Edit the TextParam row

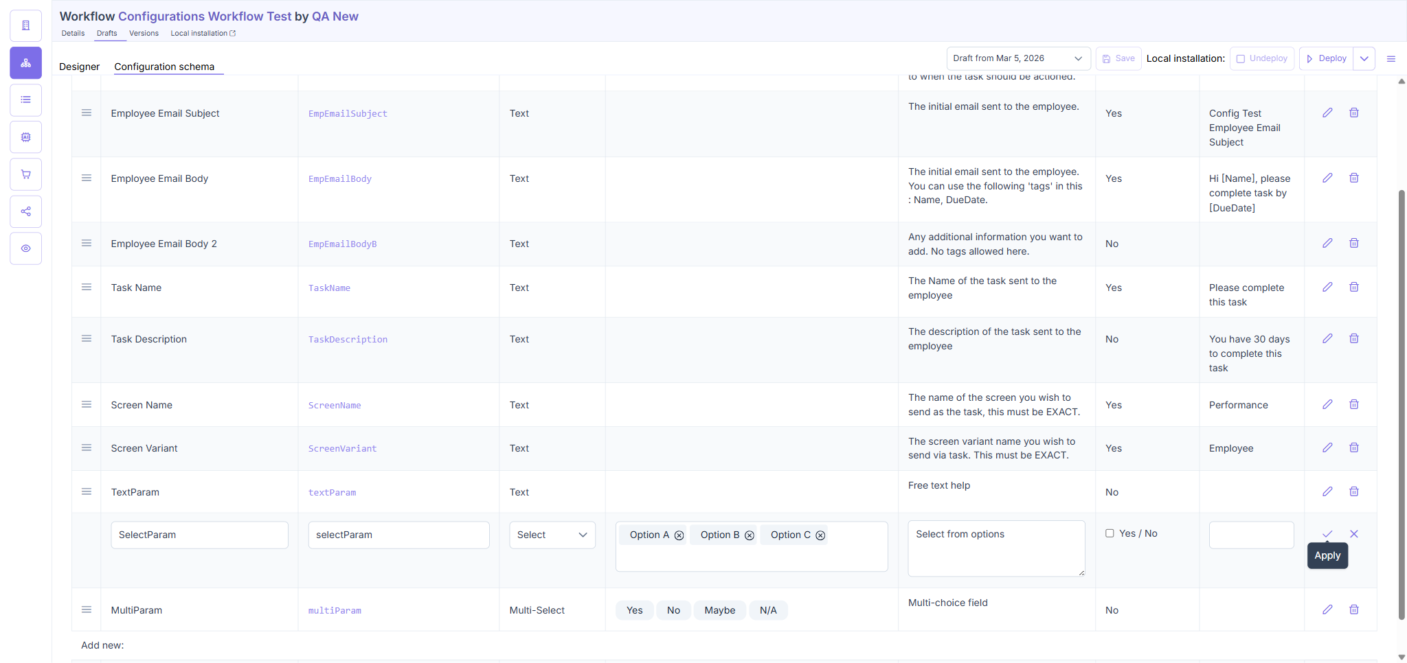pos(1327,491)
